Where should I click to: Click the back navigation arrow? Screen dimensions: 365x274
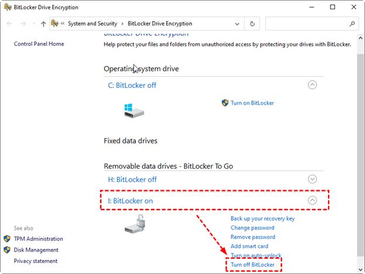click(x=10, y=24)
